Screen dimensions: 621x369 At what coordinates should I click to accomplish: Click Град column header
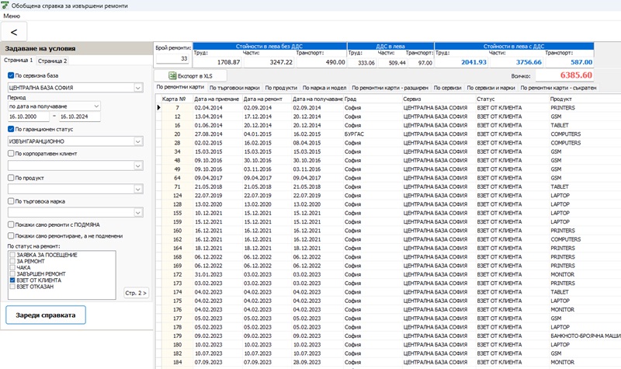(373, 99)
